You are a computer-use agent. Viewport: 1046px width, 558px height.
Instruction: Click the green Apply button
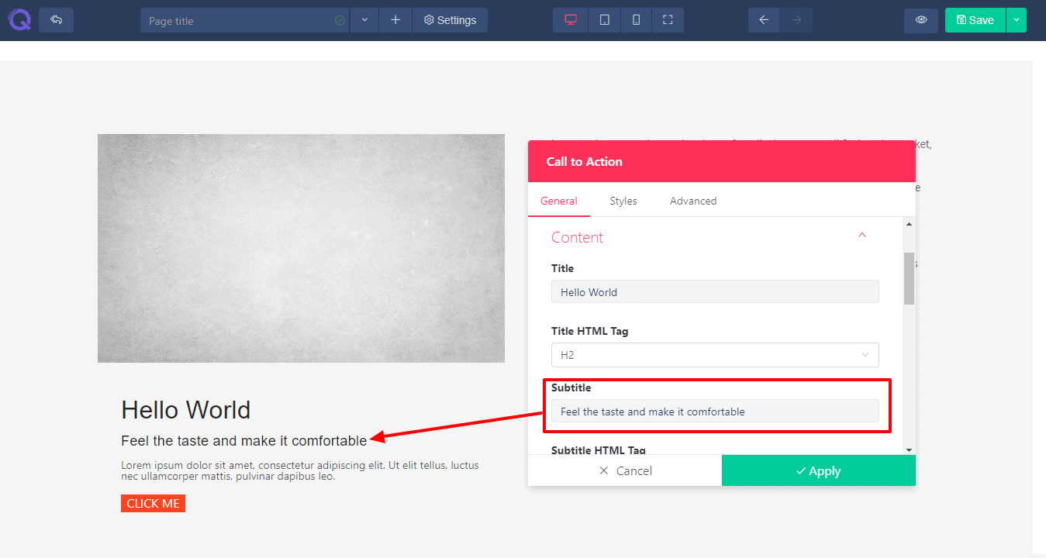818,471
